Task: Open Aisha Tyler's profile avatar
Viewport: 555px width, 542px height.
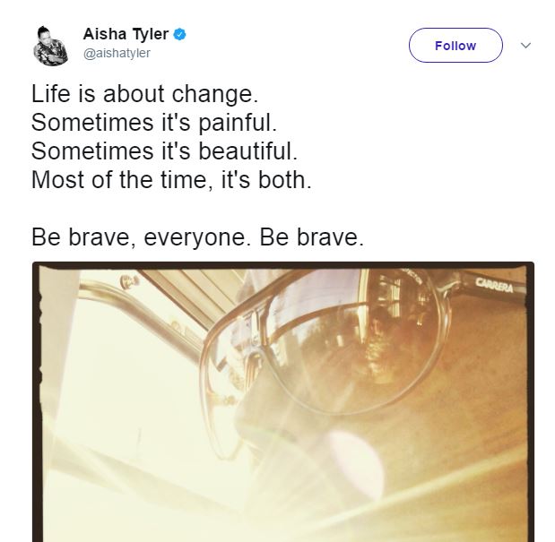Action: (50, 46)
